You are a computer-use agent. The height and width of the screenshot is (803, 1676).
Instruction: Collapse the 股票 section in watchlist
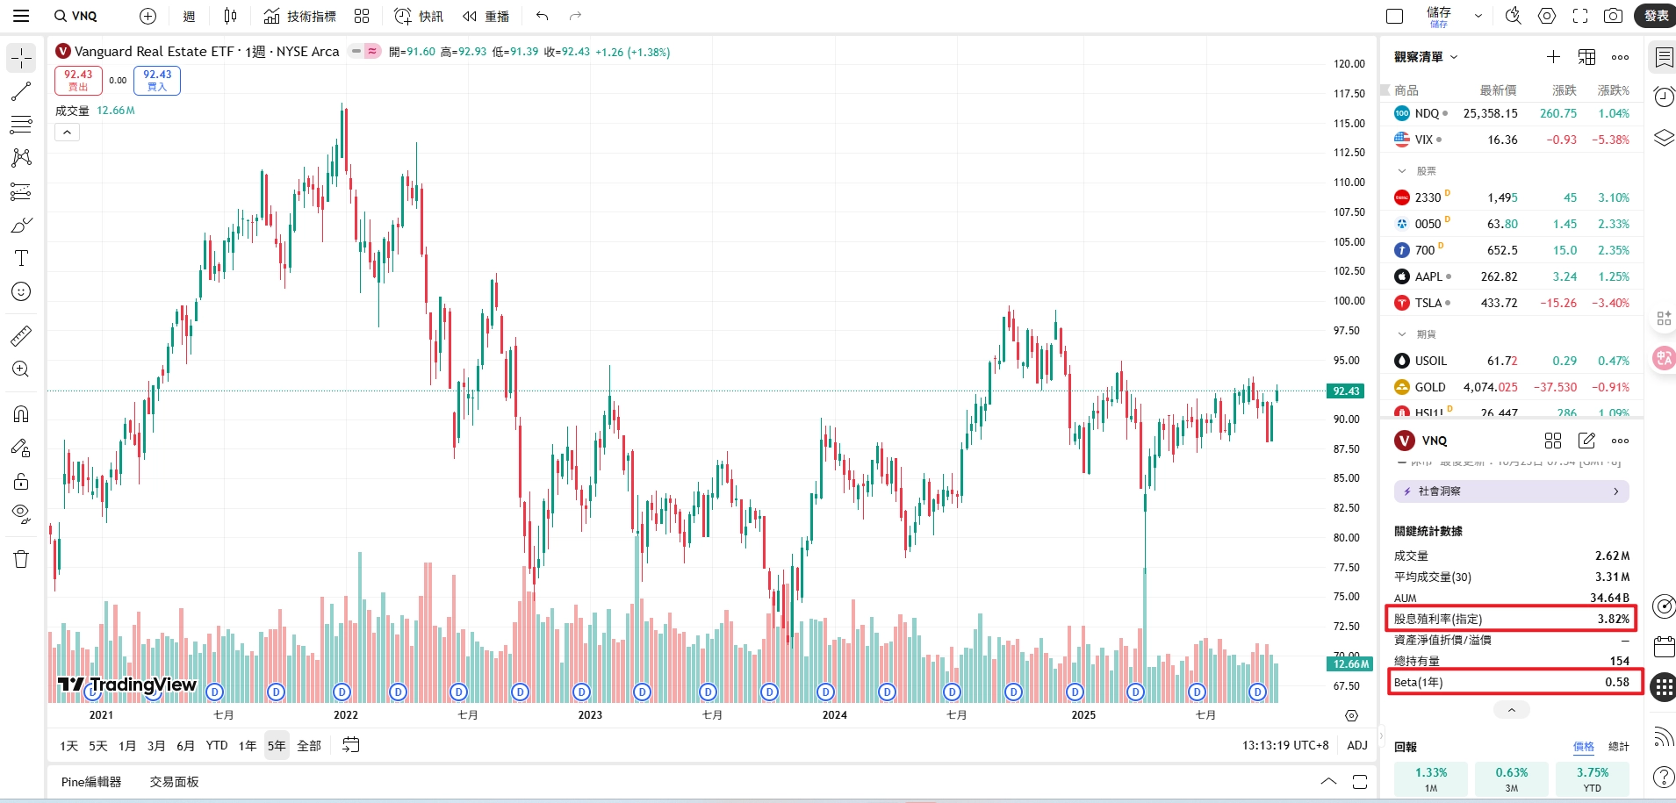[1402, 171]
